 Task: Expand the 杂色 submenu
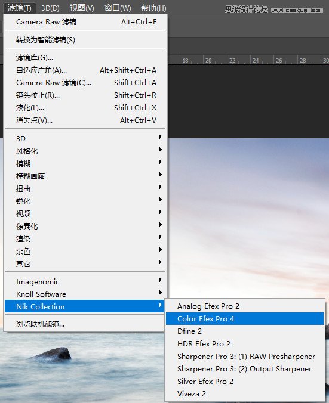[x=85, y=252]
